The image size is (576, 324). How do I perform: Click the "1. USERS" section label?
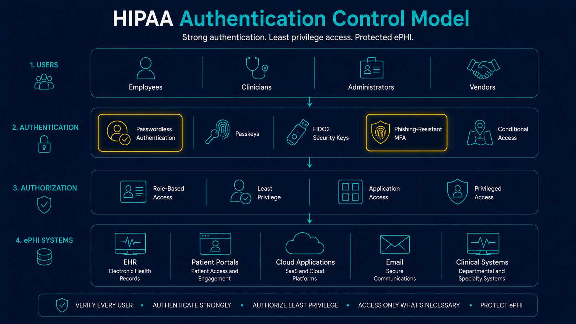(44, 65)
